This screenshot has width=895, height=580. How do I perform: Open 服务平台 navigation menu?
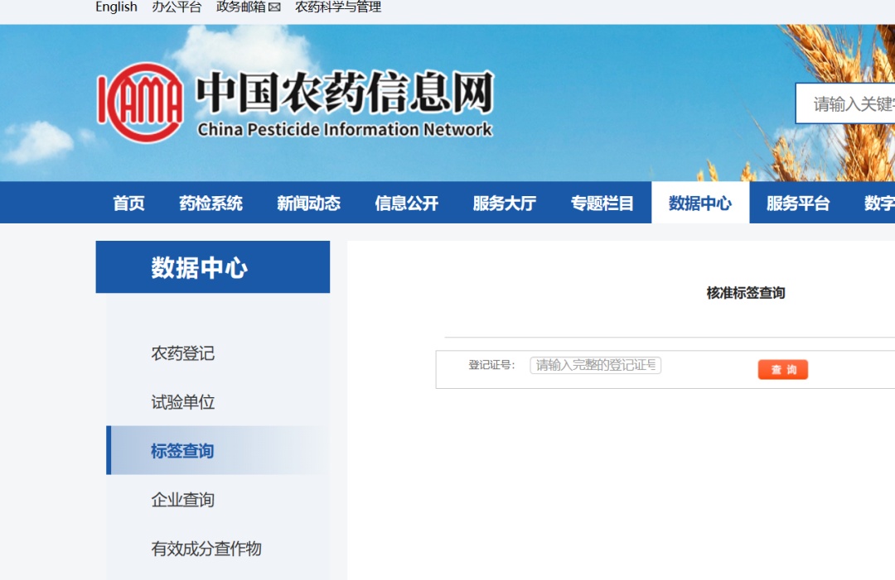coord(797,204)
